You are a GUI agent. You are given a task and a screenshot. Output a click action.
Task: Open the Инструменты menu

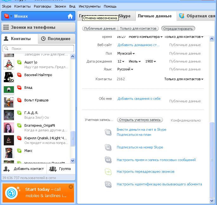tap(90, 6)
